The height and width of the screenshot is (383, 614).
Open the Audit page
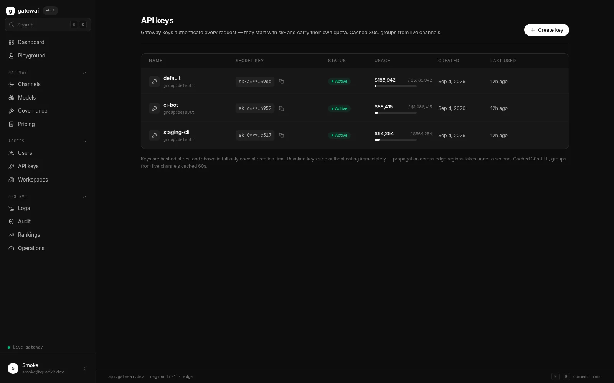tap(48, 221)
